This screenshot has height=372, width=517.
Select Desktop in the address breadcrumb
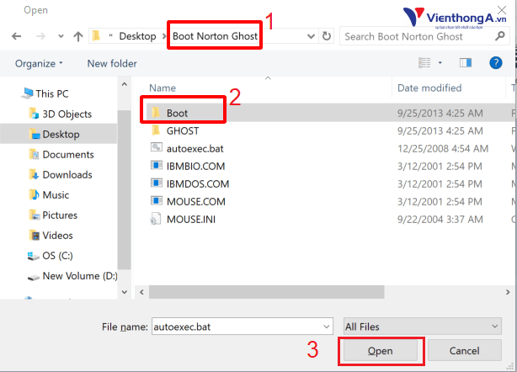[x=137, y=36]
